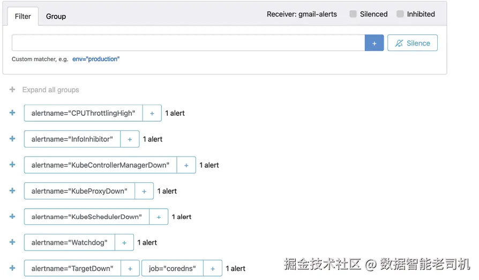Click the alertname="KubeSchedulerDown" label

87,217
